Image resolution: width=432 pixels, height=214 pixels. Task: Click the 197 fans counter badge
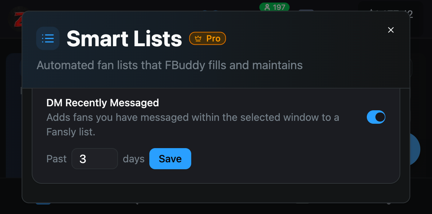[274, 7]
